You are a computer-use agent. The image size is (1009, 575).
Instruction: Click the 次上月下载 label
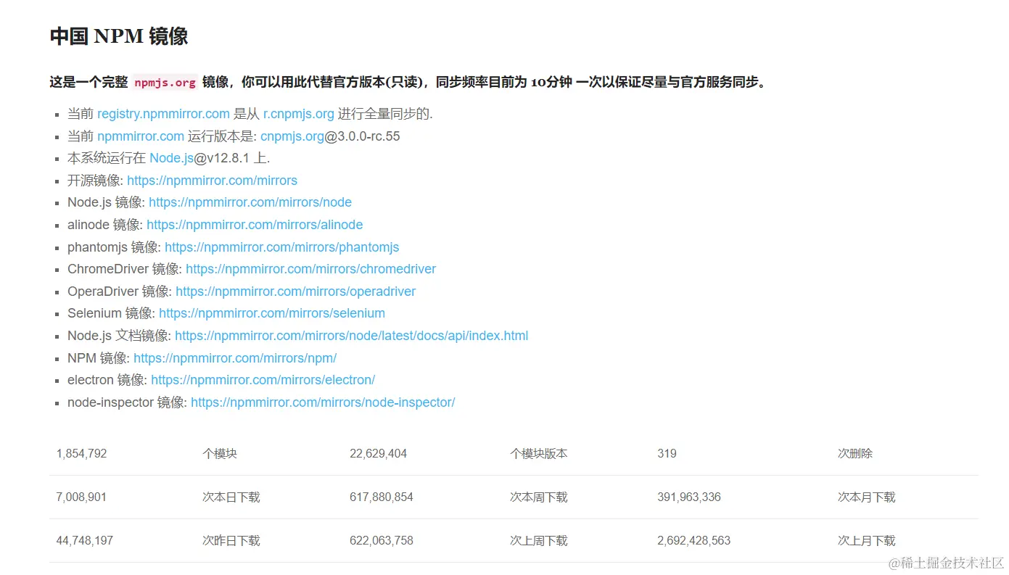coord(866,541)
